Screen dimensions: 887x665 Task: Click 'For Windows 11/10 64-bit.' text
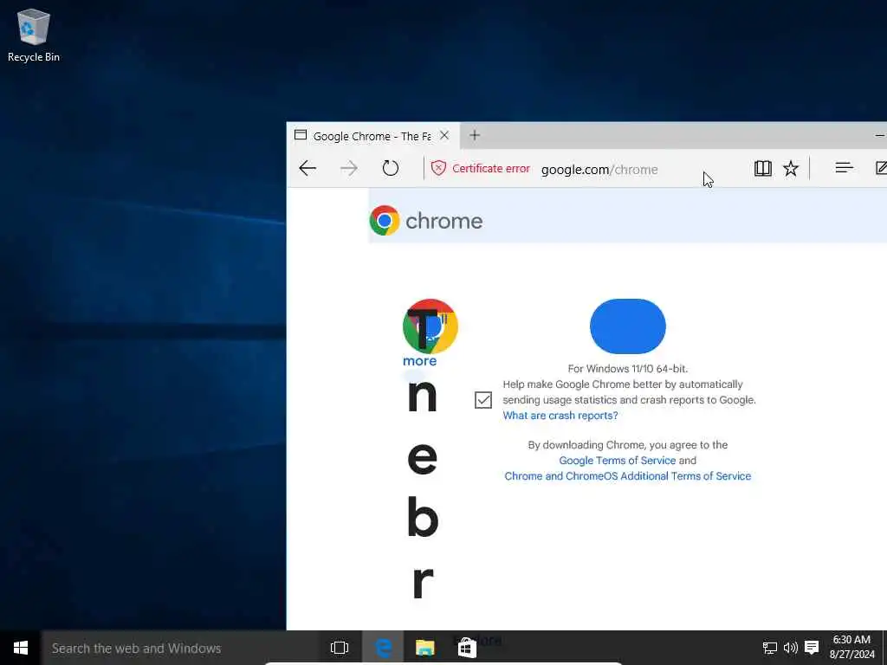[627, 369]
